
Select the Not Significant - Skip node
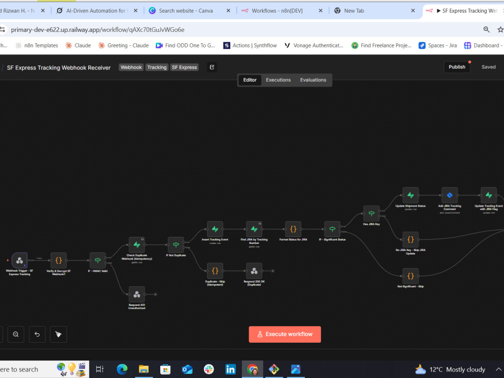click(410, 276)
